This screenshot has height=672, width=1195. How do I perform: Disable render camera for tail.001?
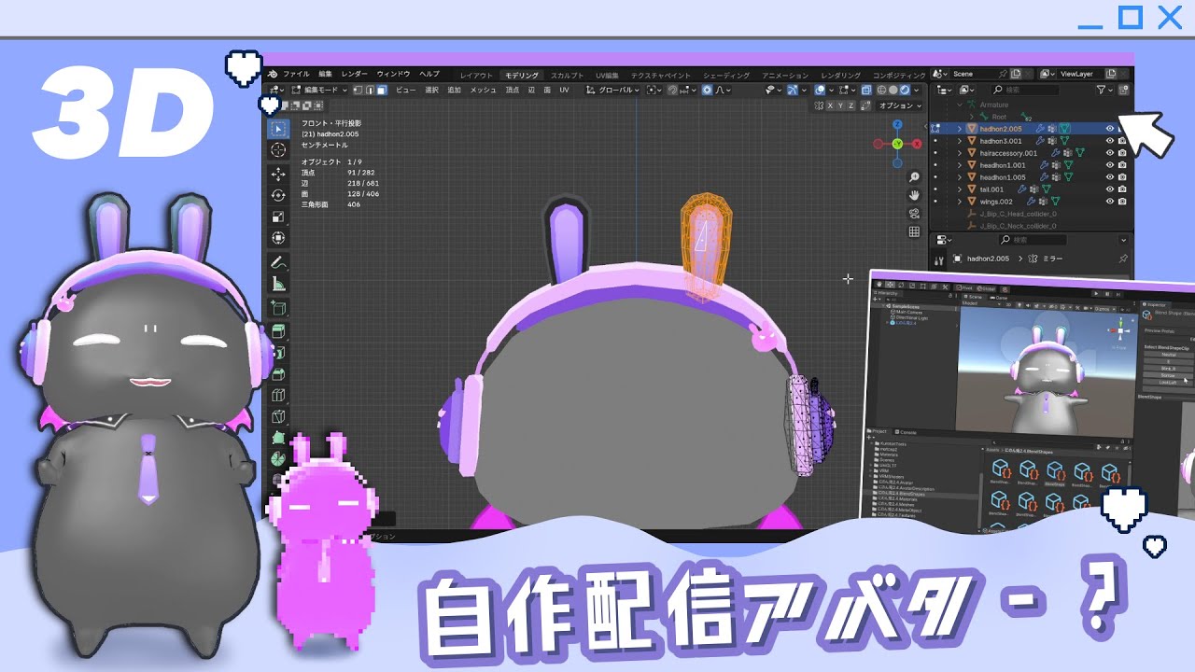[x=1122, y=189]
